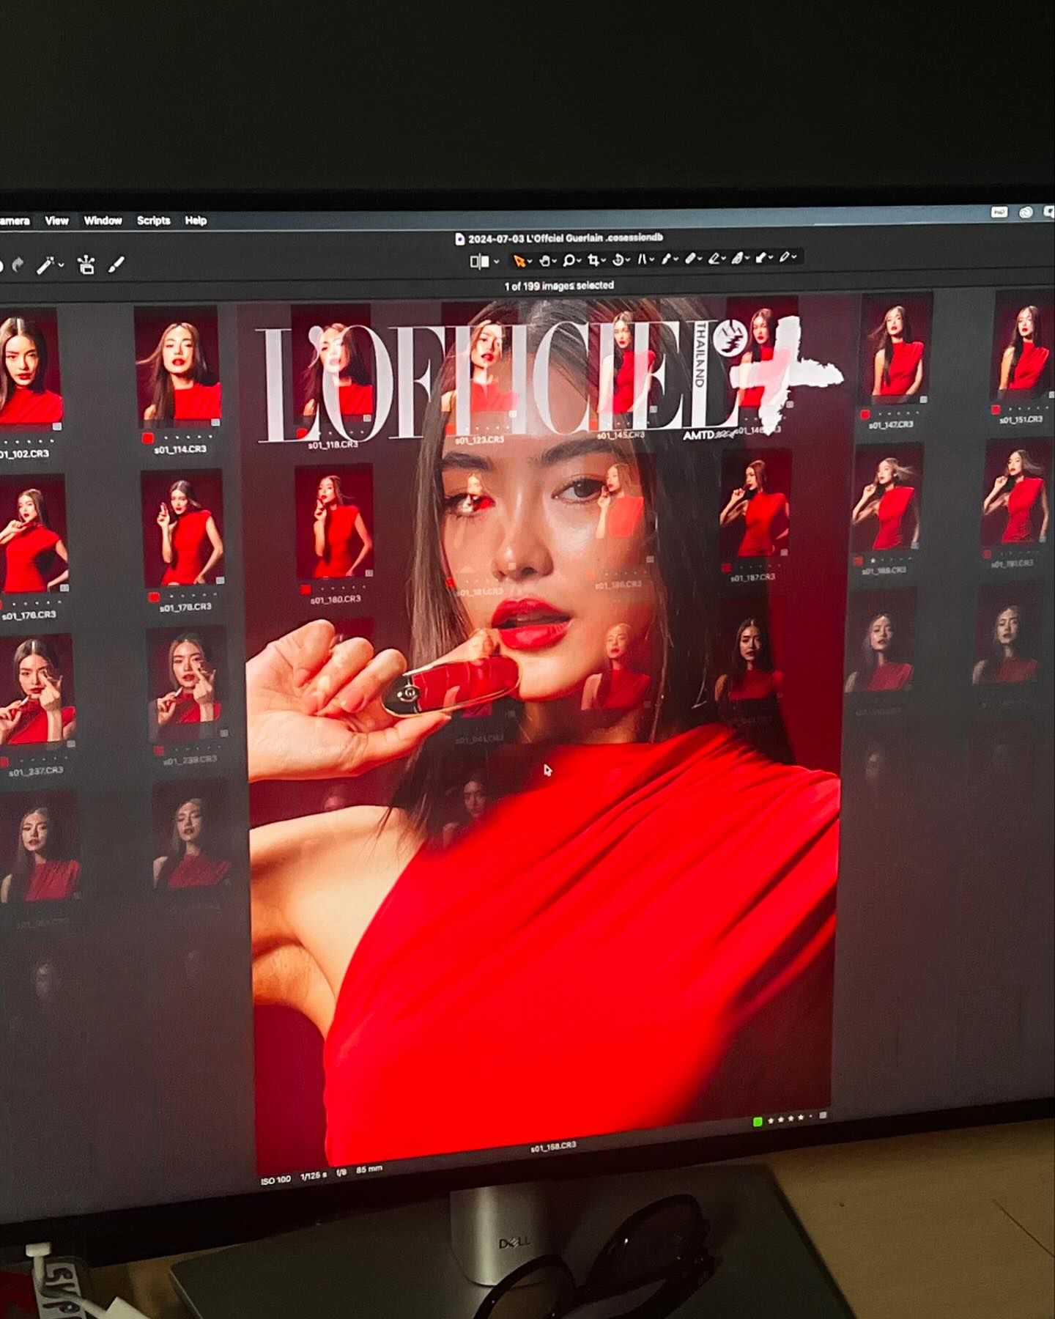Click the red color tag under s01_147.CR3
The height and width of the screenshot is (1319, 1055).
click(865, 415)
